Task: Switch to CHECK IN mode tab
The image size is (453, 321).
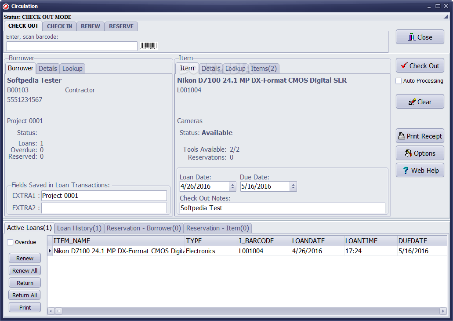Action: coord(59,26)
